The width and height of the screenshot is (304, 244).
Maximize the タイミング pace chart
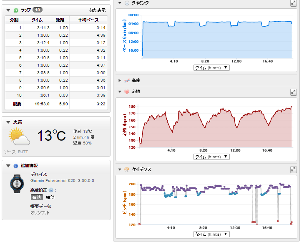294,3
